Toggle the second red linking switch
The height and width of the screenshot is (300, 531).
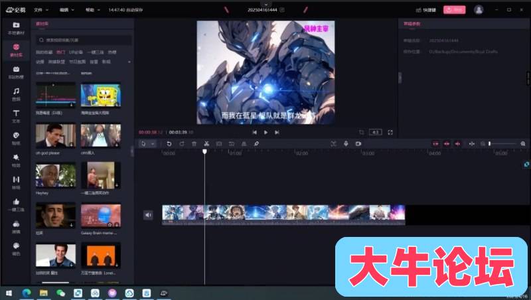447,144
